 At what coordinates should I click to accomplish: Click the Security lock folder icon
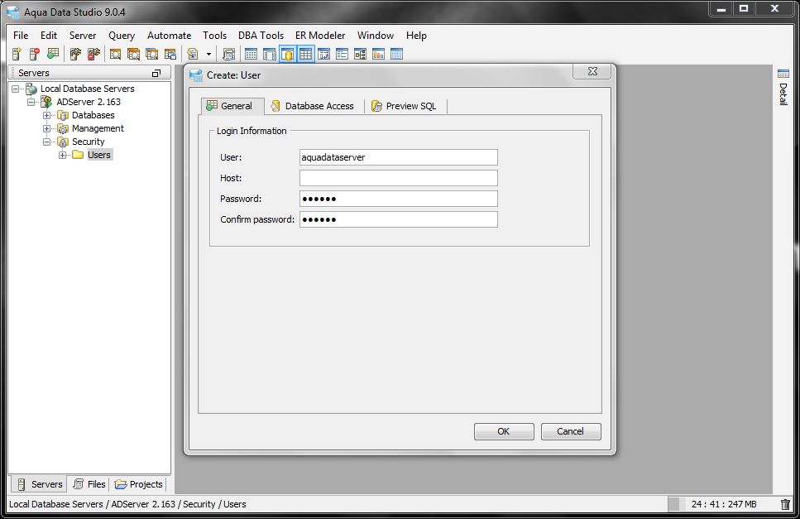pos(63,142)
